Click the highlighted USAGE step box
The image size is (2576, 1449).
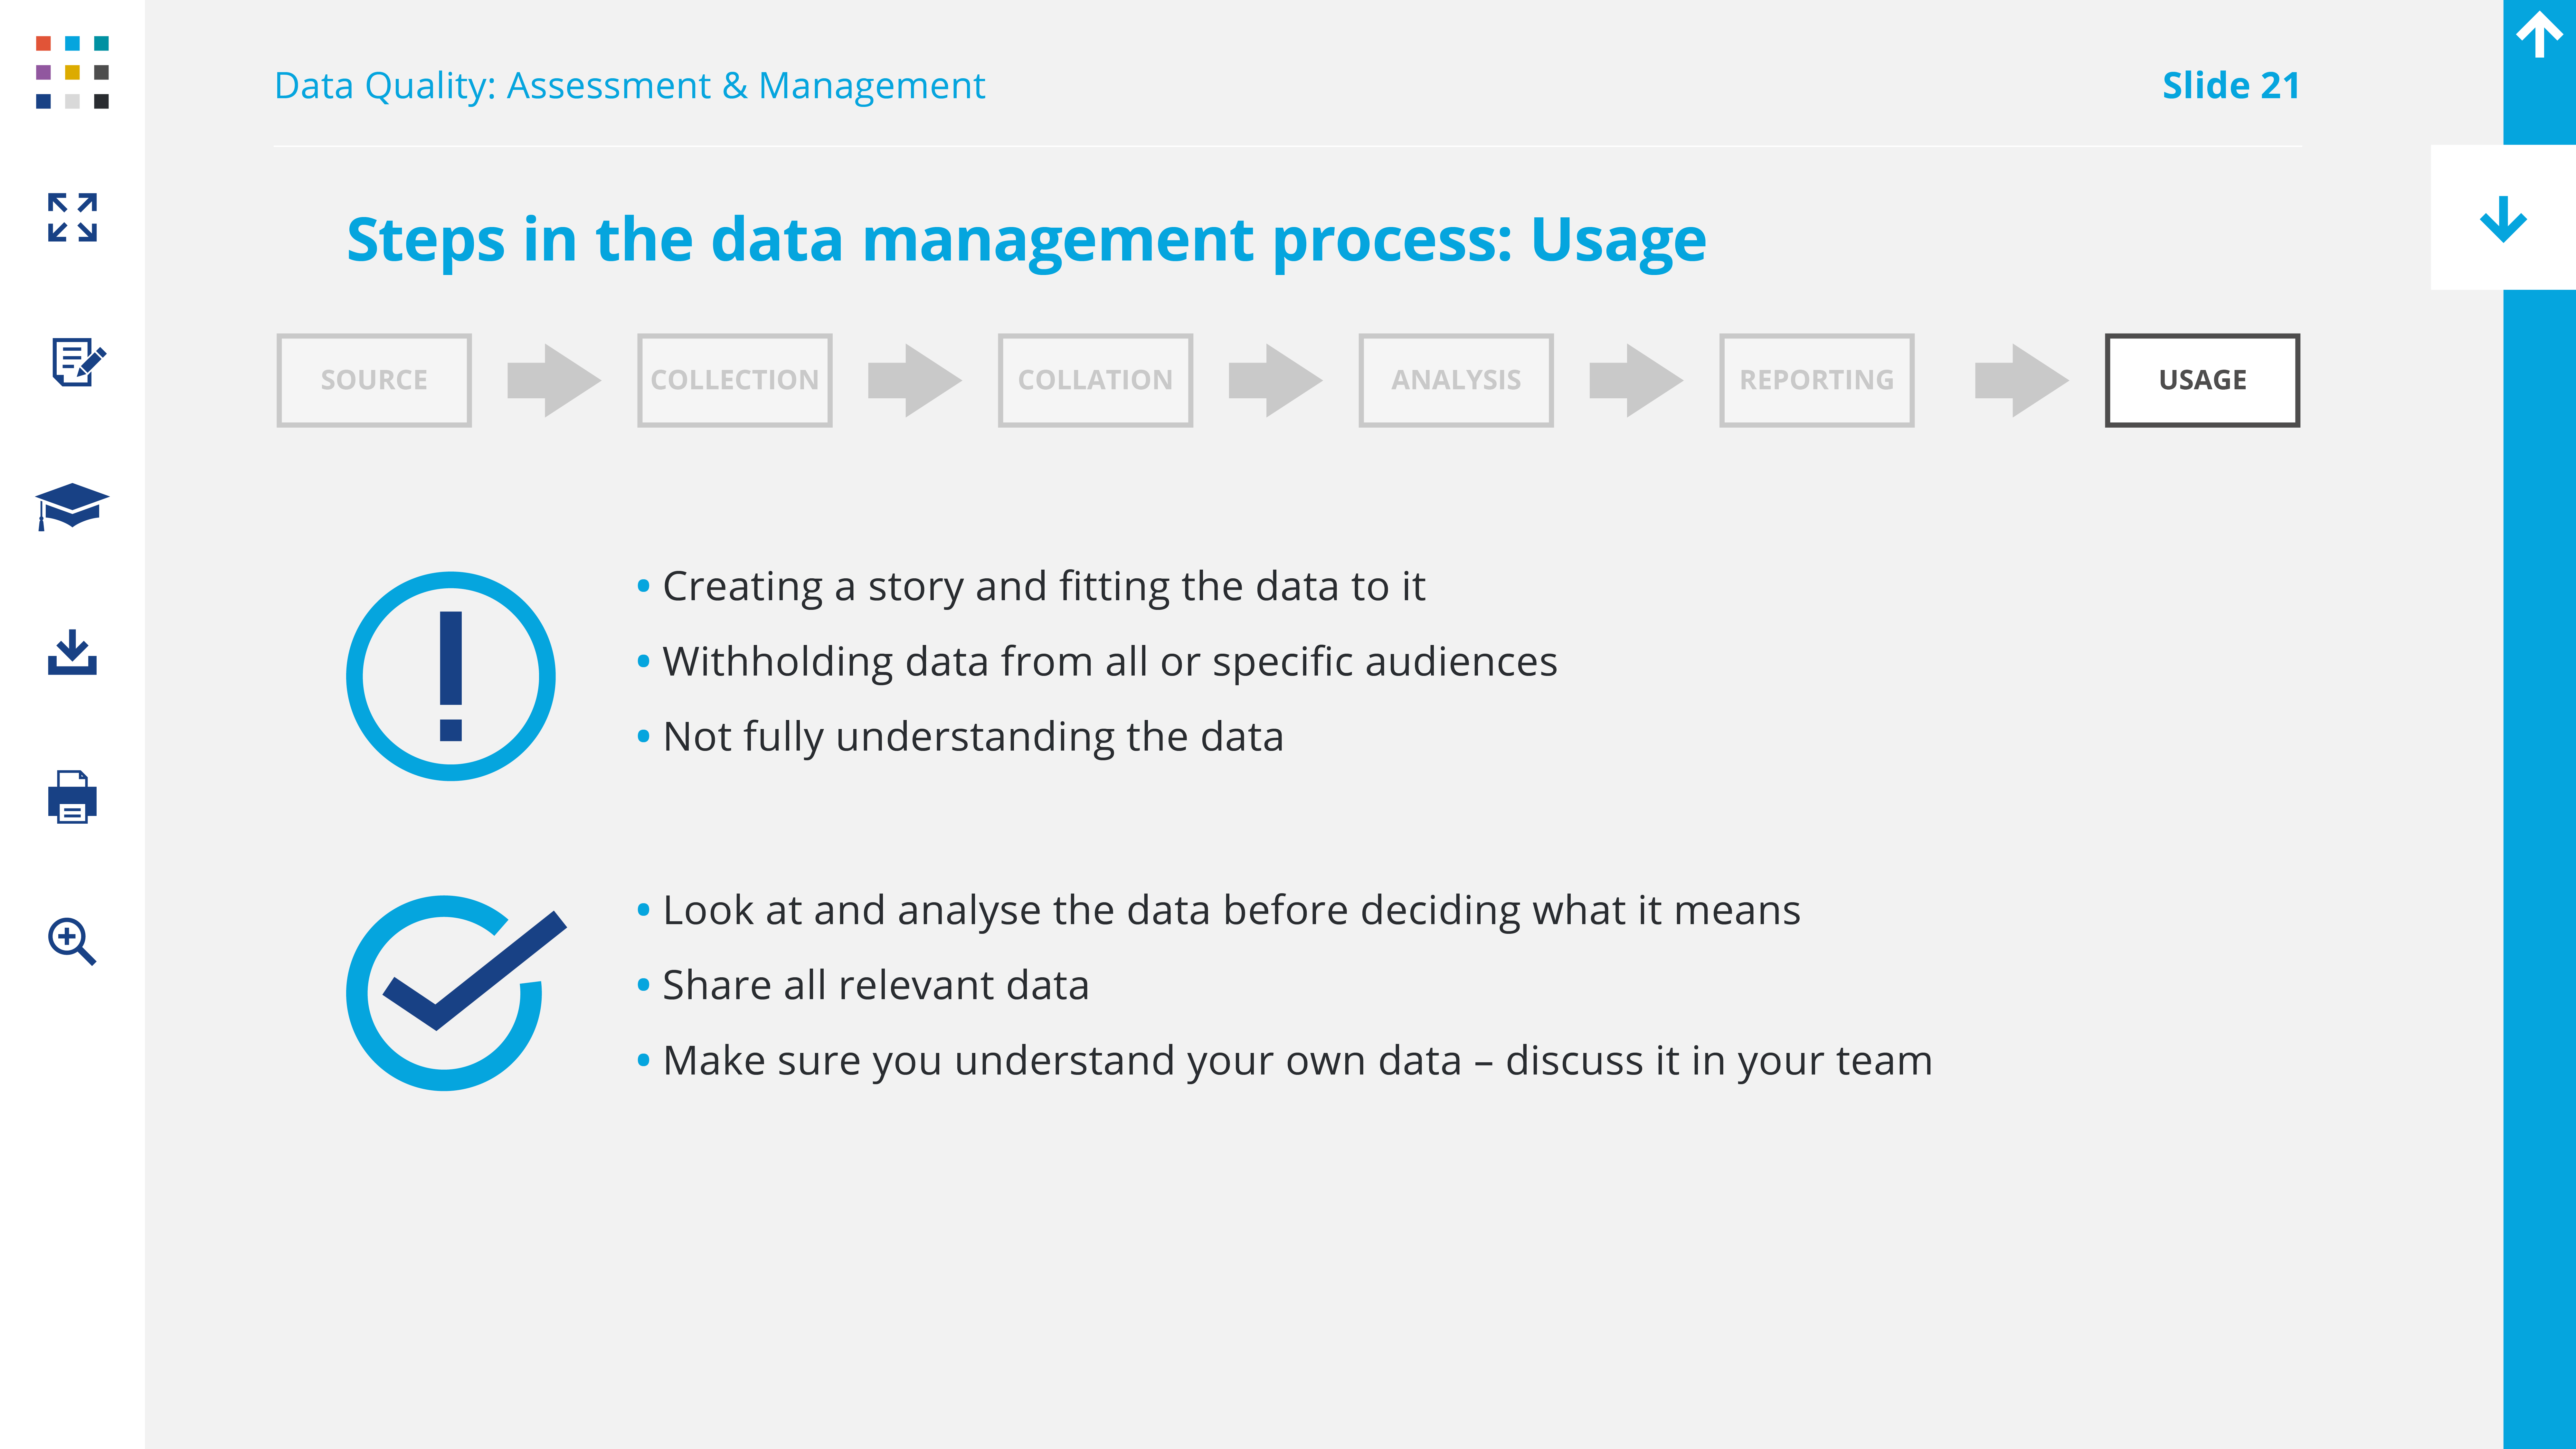point(2202,380)
